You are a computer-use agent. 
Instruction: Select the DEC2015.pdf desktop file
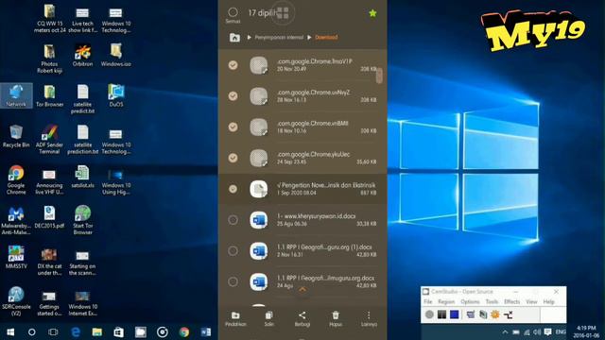tap(49, 217)
